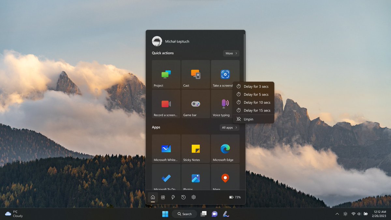
Task: Open the pen app taskbar icon
Action: pos(225,214)
